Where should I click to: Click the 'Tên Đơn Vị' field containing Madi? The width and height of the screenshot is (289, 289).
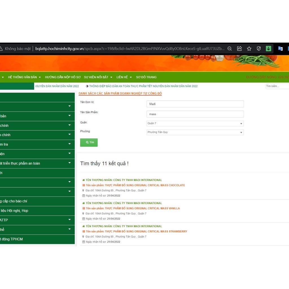click(195, 104)
